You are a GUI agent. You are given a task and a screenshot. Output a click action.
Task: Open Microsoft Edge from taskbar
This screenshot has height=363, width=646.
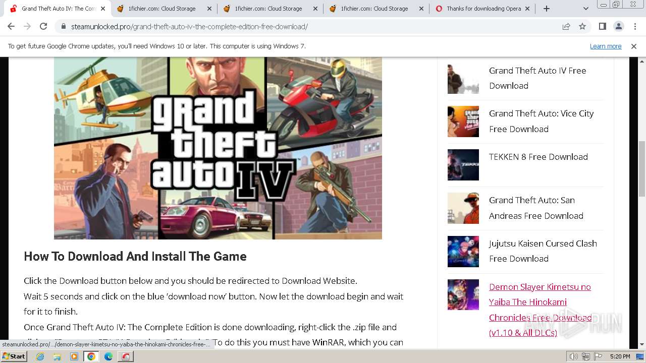pos(109,356)
